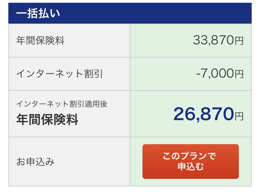The height and width of the screenshot is (192, 260).
Task: Click the お申込み row label
Action: [35, 162]
